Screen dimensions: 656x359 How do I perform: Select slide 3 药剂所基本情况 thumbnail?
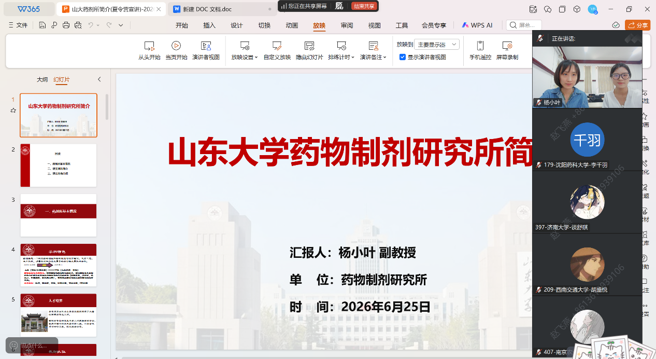coord(59,215)
